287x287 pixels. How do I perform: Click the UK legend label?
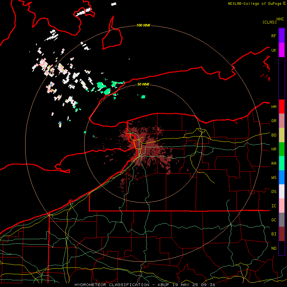coord(274,50)
